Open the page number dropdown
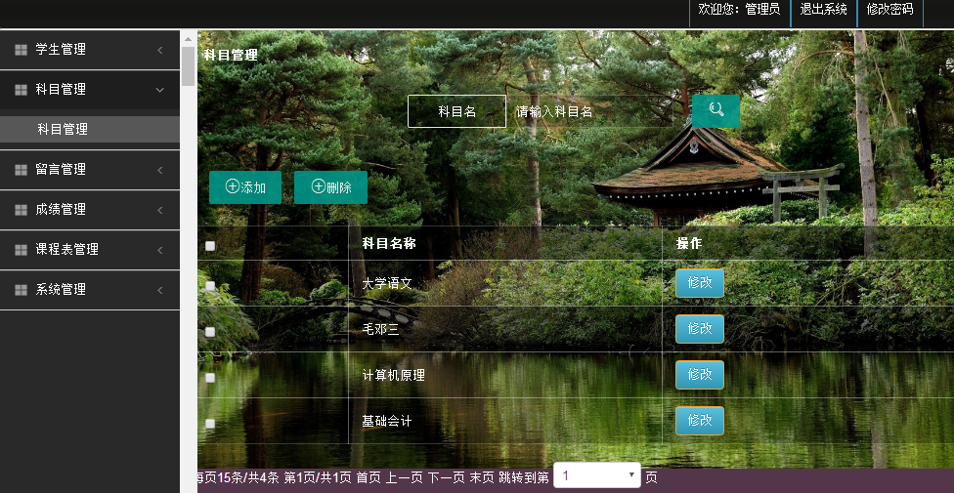 tap(597, 475)
